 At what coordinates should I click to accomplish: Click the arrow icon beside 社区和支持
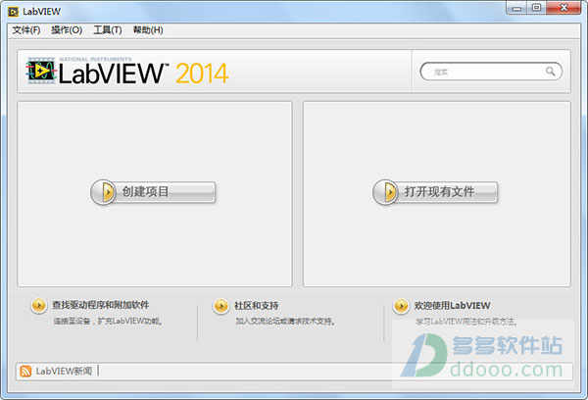220,306
